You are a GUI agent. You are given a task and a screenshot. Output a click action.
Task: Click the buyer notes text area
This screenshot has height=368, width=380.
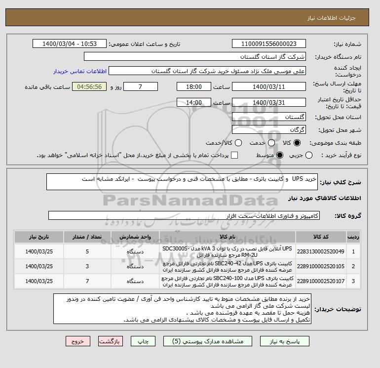point(182,309)
